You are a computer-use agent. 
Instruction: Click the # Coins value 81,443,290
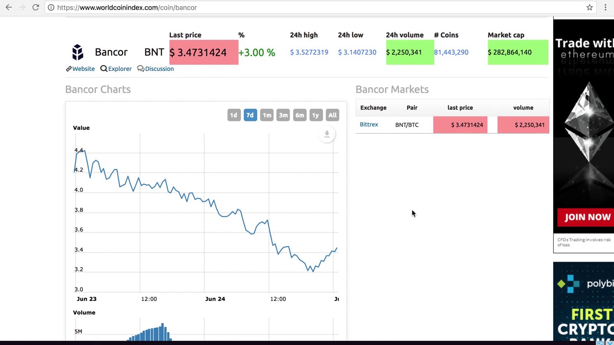point(451,52)
